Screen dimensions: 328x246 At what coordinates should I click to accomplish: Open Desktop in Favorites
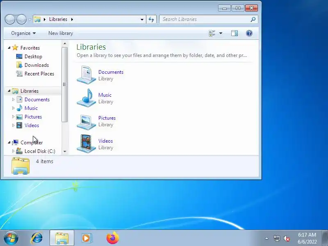click(33, 57)
